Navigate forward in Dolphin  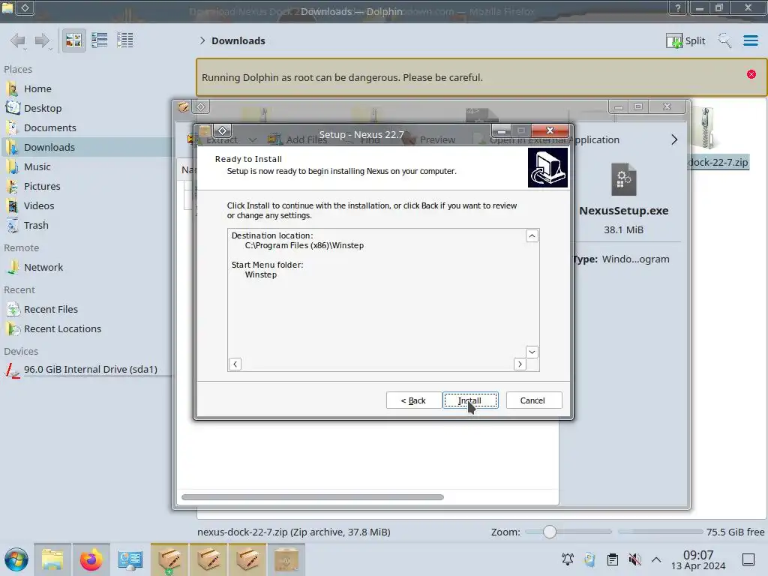(x=43, y=40)
